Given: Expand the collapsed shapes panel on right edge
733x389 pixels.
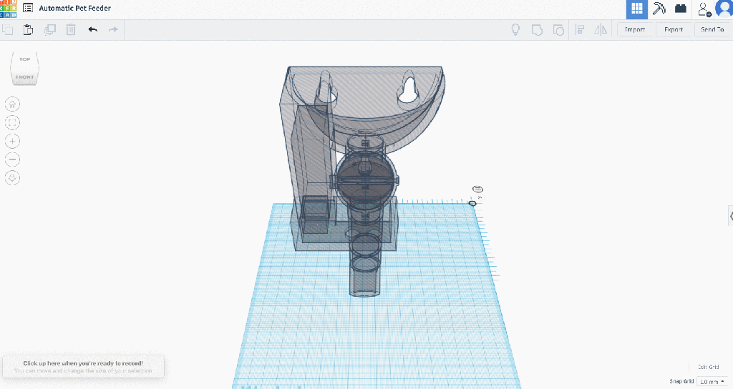Looking at the screenshot, I should pyautogui.click(x=729, y=215).
